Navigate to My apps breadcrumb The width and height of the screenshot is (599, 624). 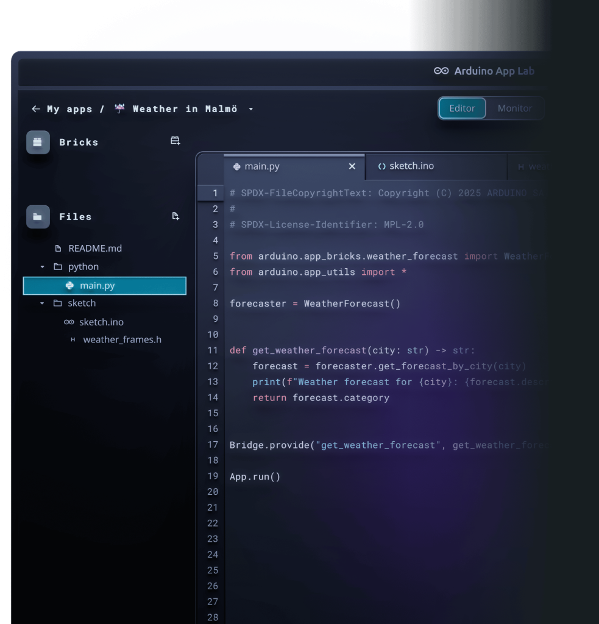click(68, 108)
